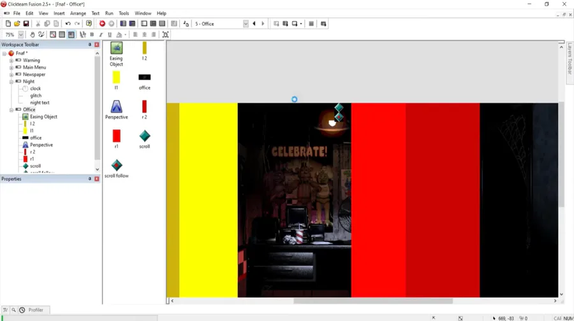The width and height of the screenshot is (574, 321).
Task: Expand the Newspaper frame node
Action: click(x=11, y=75)
